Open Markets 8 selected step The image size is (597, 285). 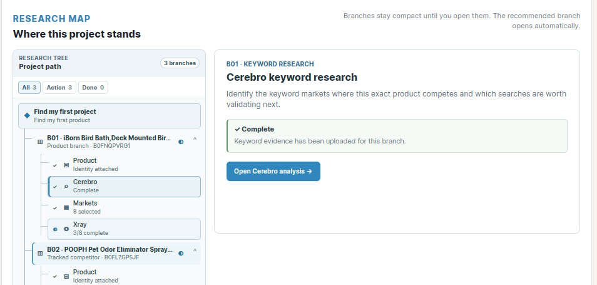(124, 207)
